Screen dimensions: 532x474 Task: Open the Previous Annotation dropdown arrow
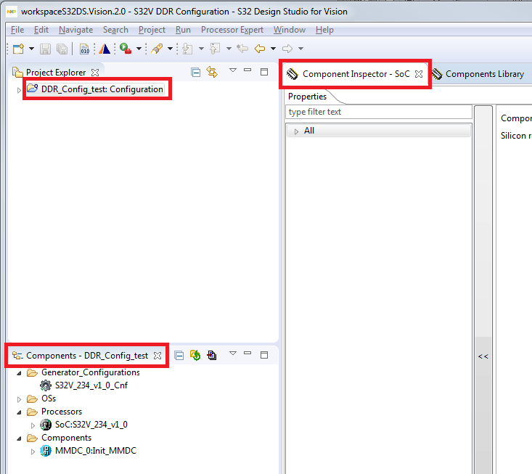pos(229,49)
